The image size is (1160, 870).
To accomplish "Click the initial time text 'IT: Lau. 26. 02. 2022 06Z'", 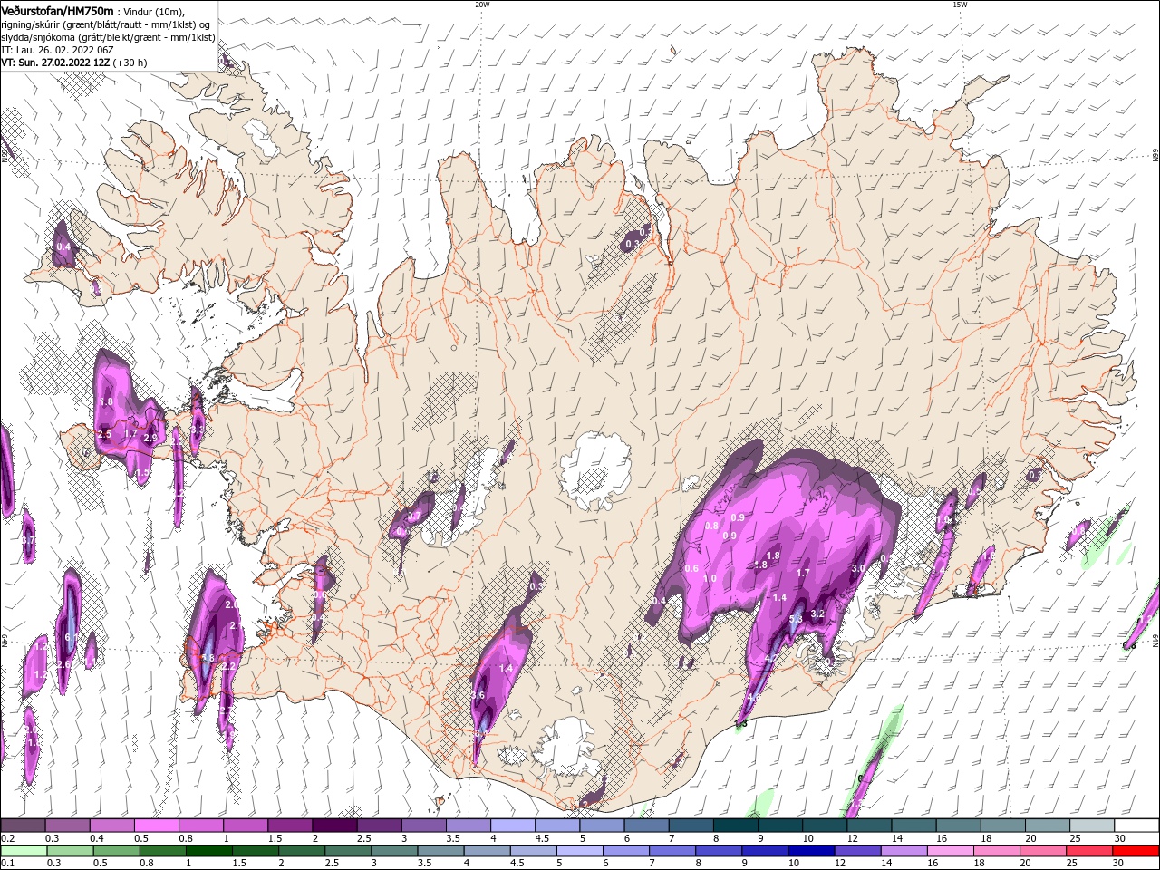I will click(x=57, y=50).
